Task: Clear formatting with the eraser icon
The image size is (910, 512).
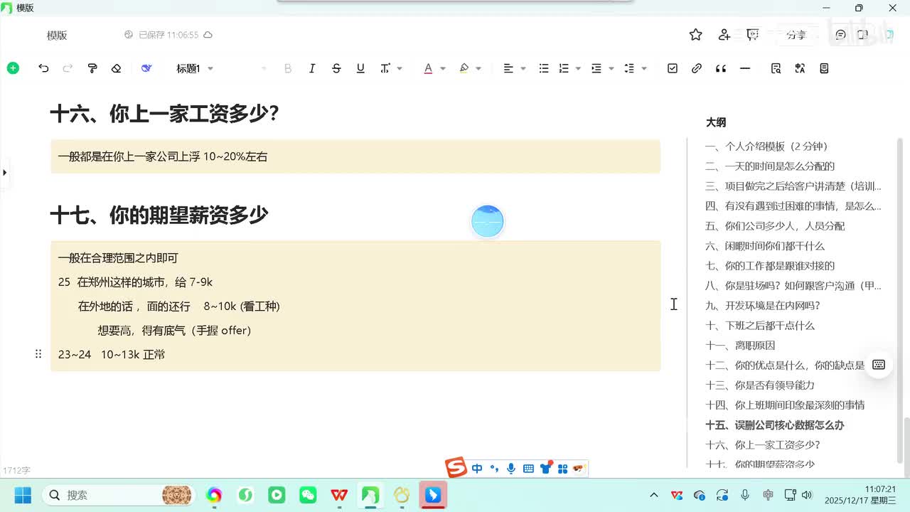Action: pos(117,68)
